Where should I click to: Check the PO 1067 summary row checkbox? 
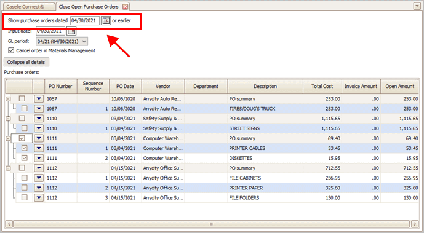click(22, 99)
